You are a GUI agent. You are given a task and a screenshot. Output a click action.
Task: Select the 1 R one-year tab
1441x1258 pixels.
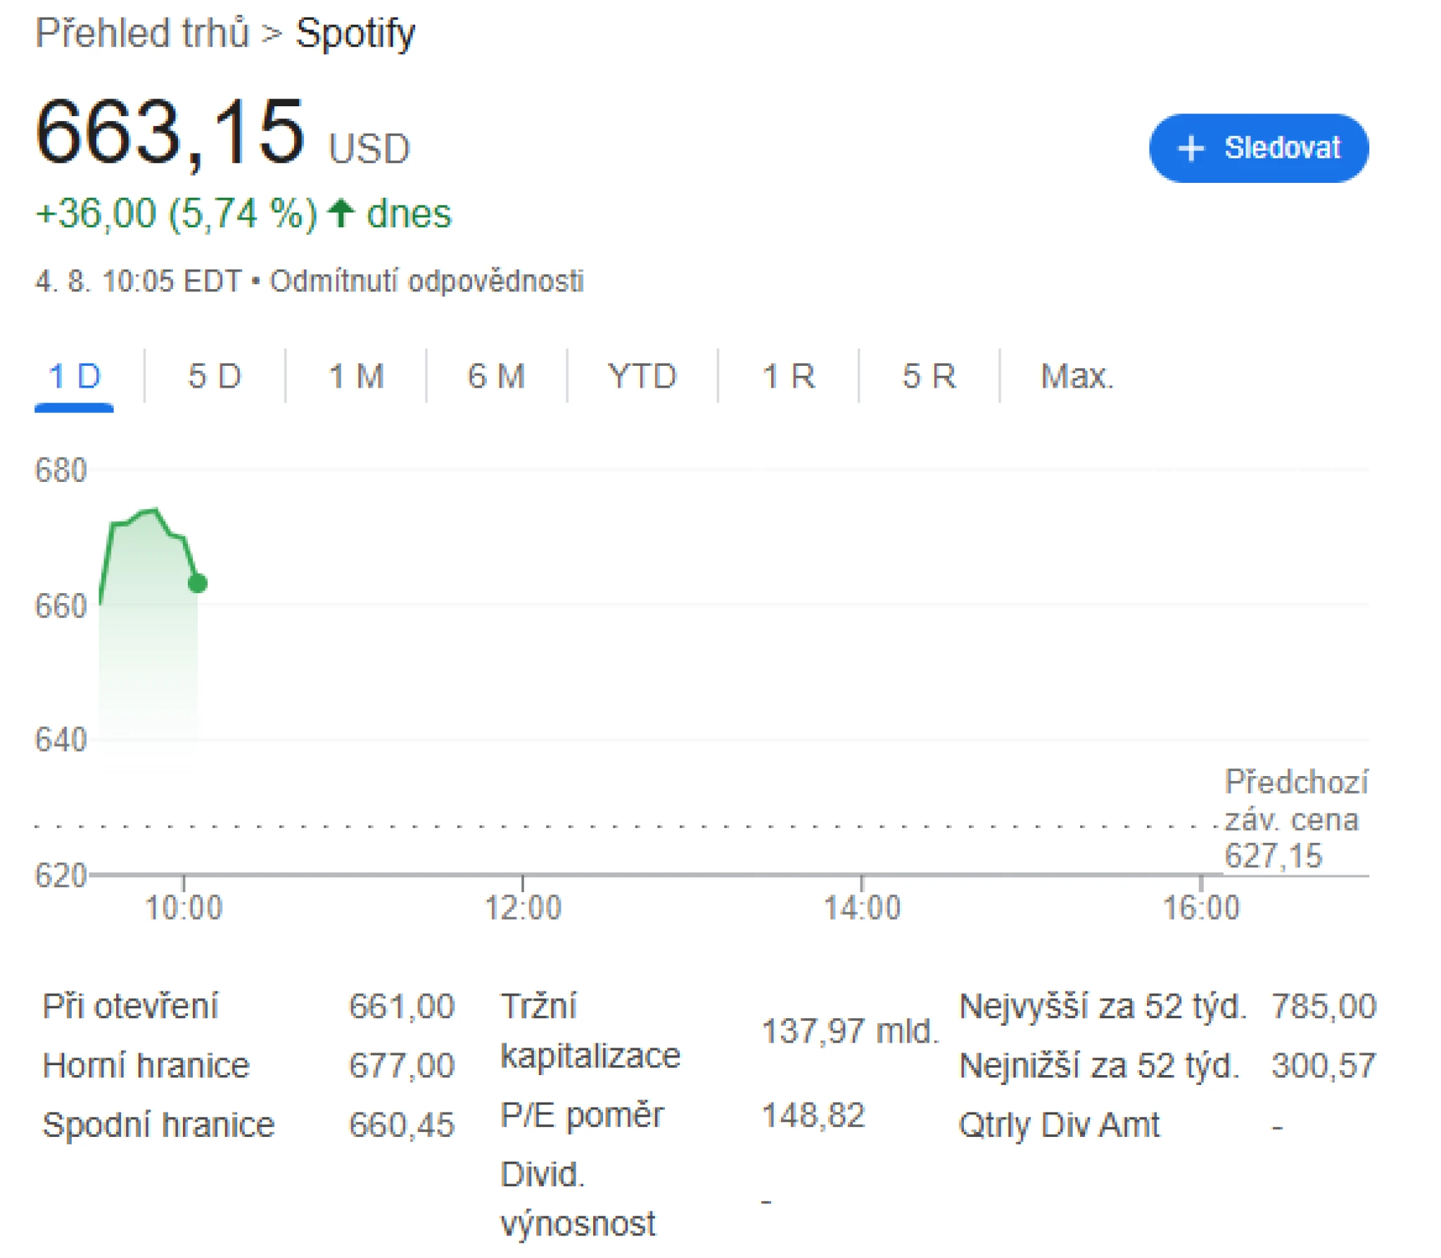pyautogui.click(x=788, y=376)
